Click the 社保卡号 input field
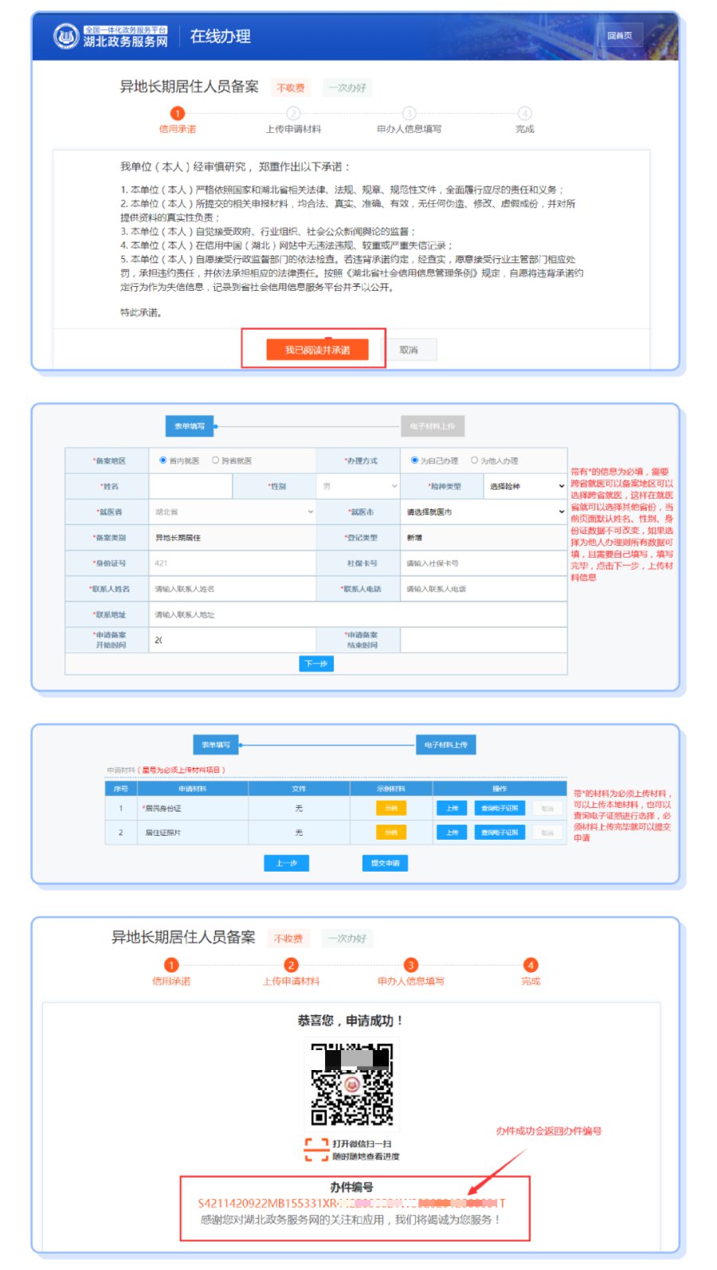717x1270 pixels. (484, 562)
